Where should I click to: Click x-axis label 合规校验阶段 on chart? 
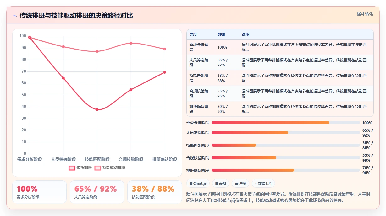(x=131, y=159)
